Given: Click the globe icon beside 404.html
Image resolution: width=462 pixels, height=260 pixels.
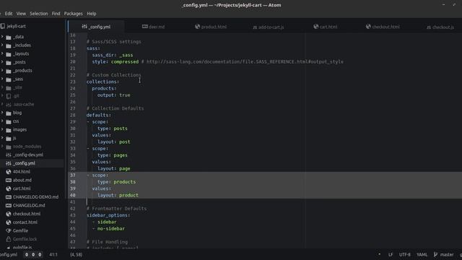Looking at the screenshot, I should [9, 172].
